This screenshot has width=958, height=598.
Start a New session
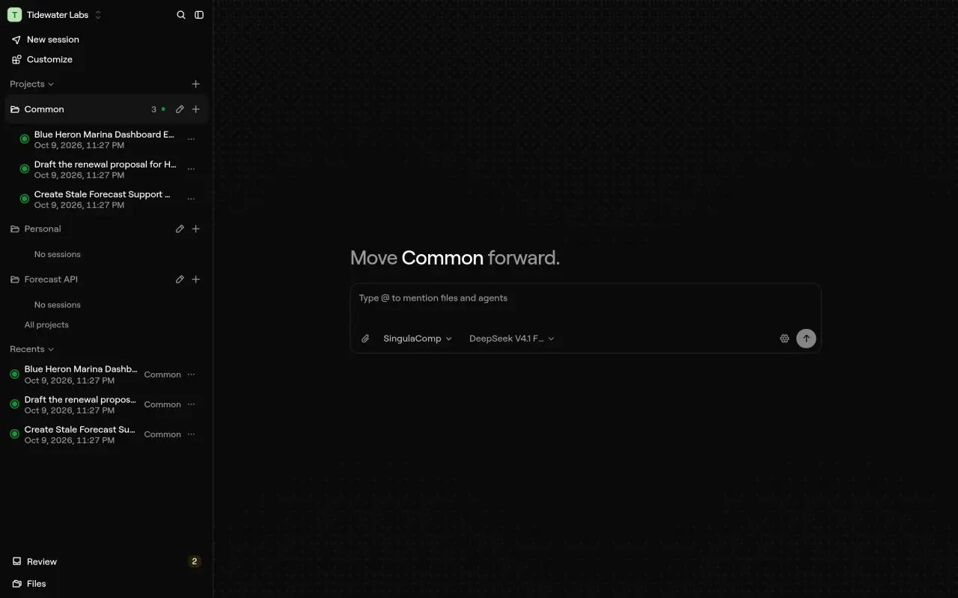point(46,40)
